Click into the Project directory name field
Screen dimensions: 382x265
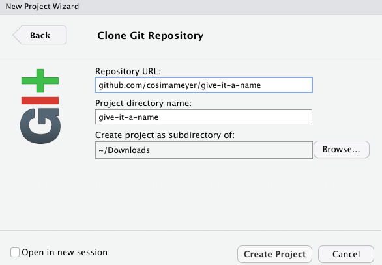tap(203, 117)
